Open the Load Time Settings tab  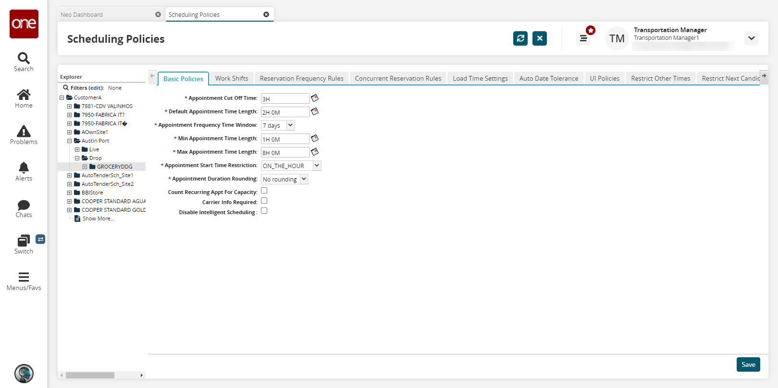click(x=480, y=78)
